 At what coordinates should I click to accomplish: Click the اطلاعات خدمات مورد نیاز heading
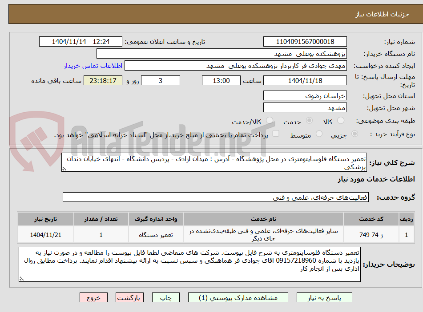tap(376, 179)
